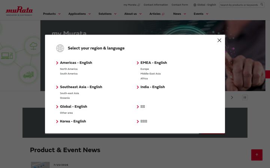Click North America under Americas
270x168 pixels.
tap(69, 69)
